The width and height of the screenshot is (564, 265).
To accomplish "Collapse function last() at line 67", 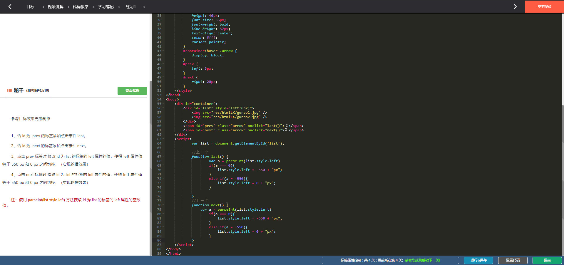I will pyautogui.click(x=163, y=157).
